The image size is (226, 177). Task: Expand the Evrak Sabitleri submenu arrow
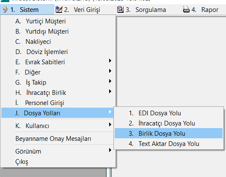[x=110, y=61]
